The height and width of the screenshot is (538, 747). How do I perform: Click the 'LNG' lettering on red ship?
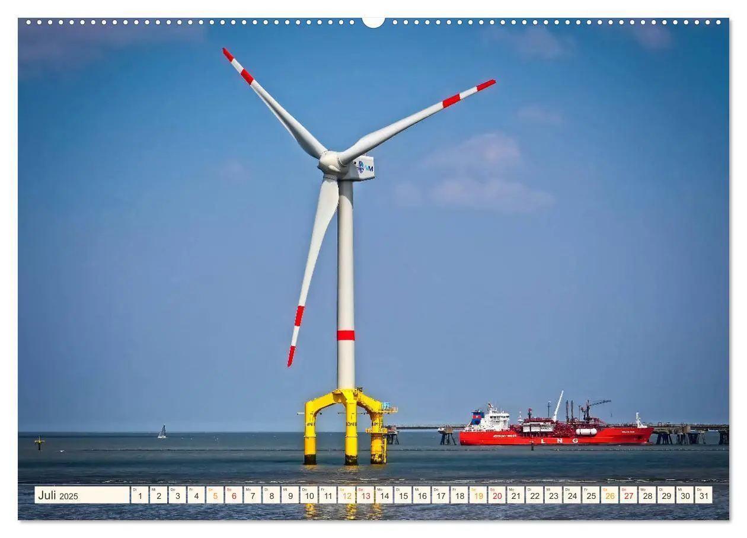[559, 440]
